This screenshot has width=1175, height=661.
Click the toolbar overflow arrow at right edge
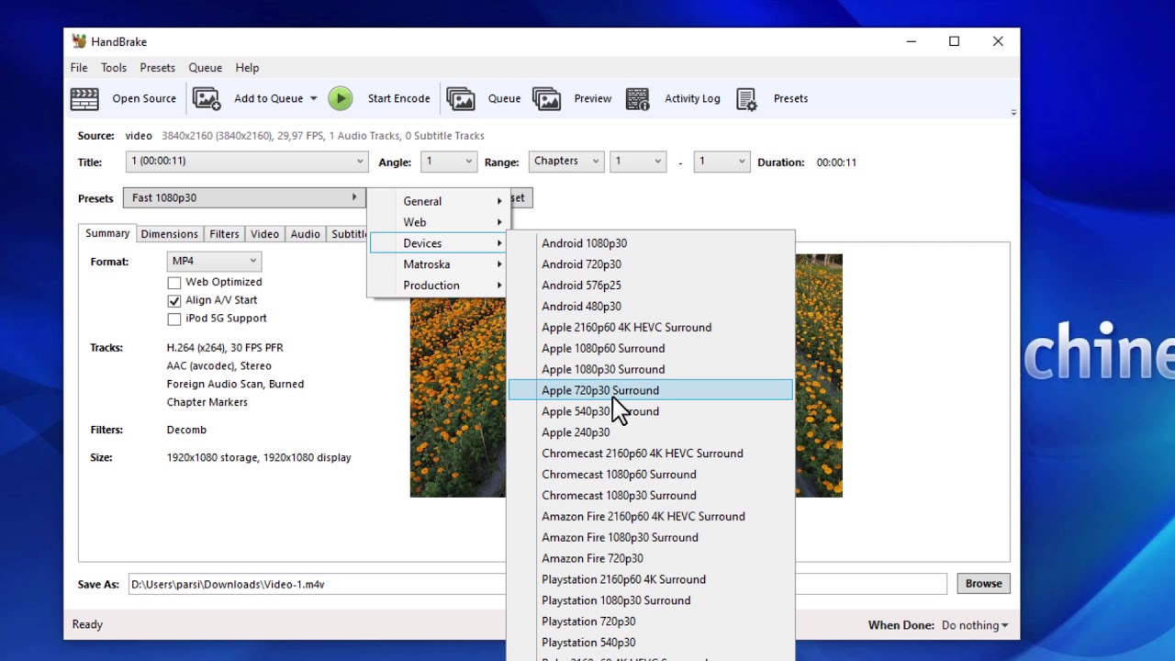(1013, 112)
